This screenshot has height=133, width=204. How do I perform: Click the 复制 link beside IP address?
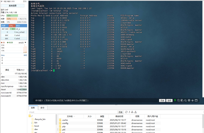pos(24,2)
